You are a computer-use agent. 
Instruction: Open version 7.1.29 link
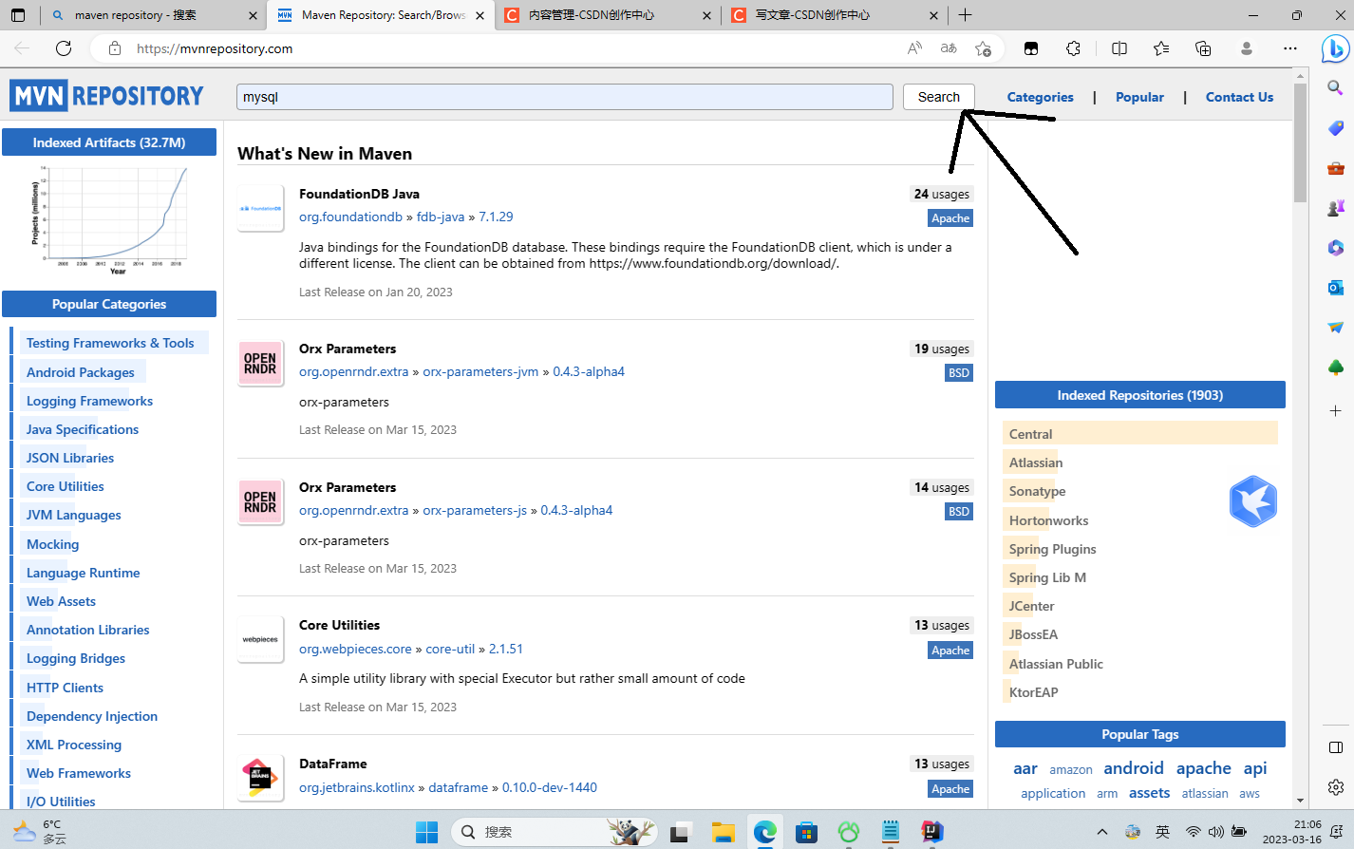(x=496, y=217)
